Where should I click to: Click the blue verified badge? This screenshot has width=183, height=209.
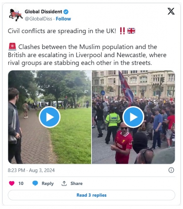click(66, 12)
